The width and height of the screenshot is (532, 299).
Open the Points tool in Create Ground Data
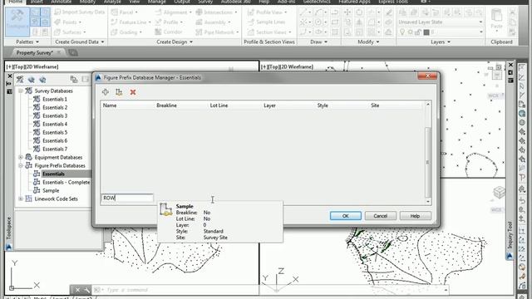68,22
